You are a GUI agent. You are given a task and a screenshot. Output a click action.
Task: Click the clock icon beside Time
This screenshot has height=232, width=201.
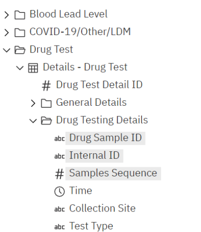point(59,191)
